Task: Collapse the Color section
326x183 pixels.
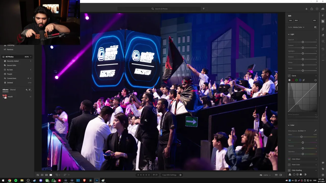Action: pos(289,125)
